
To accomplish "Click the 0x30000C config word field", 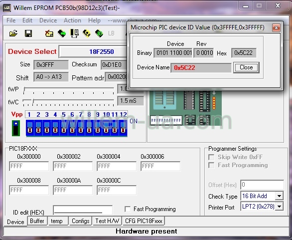I will (x=117, y=190).
